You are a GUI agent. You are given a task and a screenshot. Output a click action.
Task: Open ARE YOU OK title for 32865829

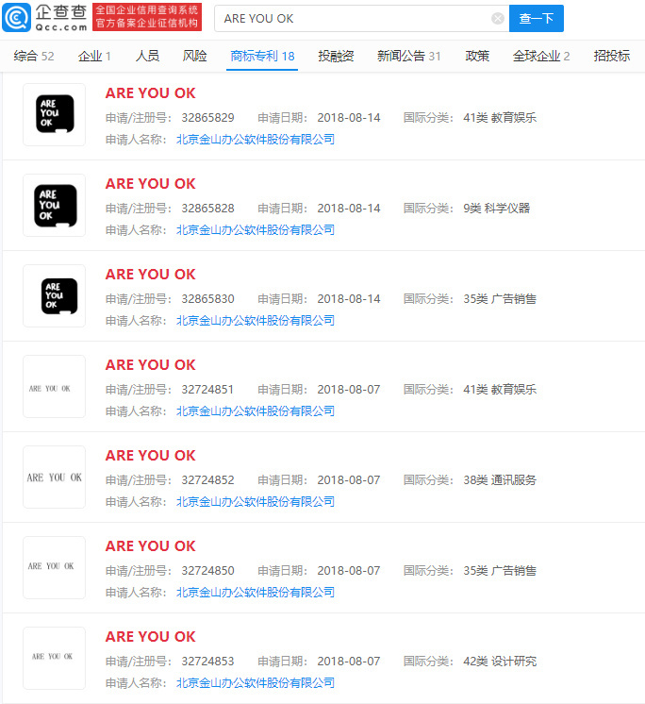tap(150, 92)
